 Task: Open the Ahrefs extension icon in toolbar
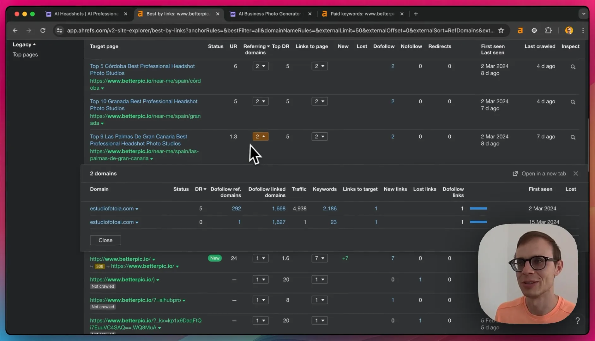click(x=520, y=31)
